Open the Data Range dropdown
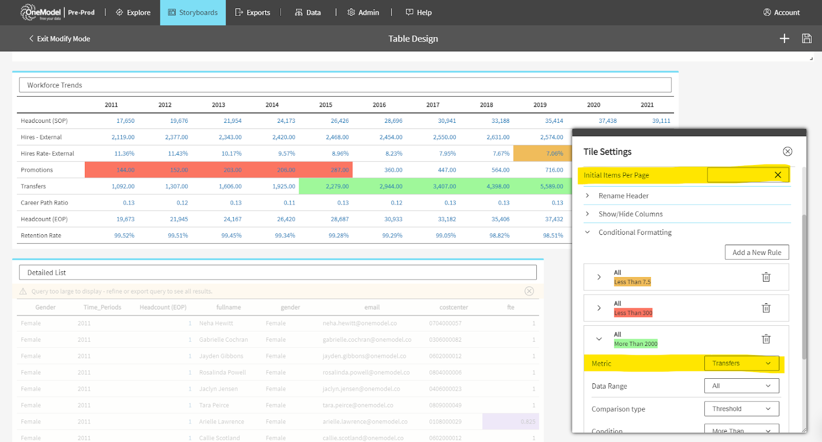 [x=741, y=386]
